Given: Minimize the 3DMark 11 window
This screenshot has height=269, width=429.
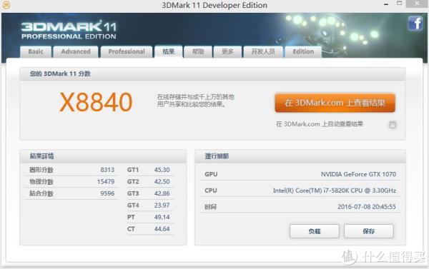Looking at the screenshot, I should [386, 4].
